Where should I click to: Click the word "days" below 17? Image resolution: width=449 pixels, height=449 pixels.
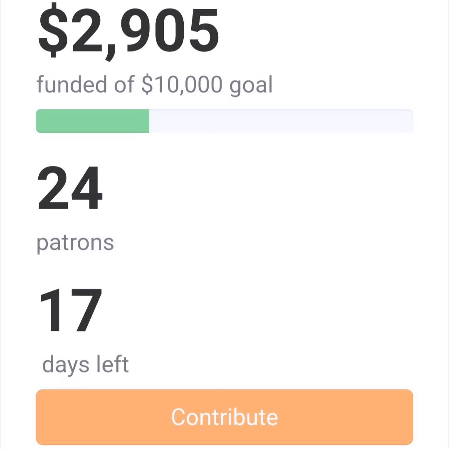pos(66,365)
